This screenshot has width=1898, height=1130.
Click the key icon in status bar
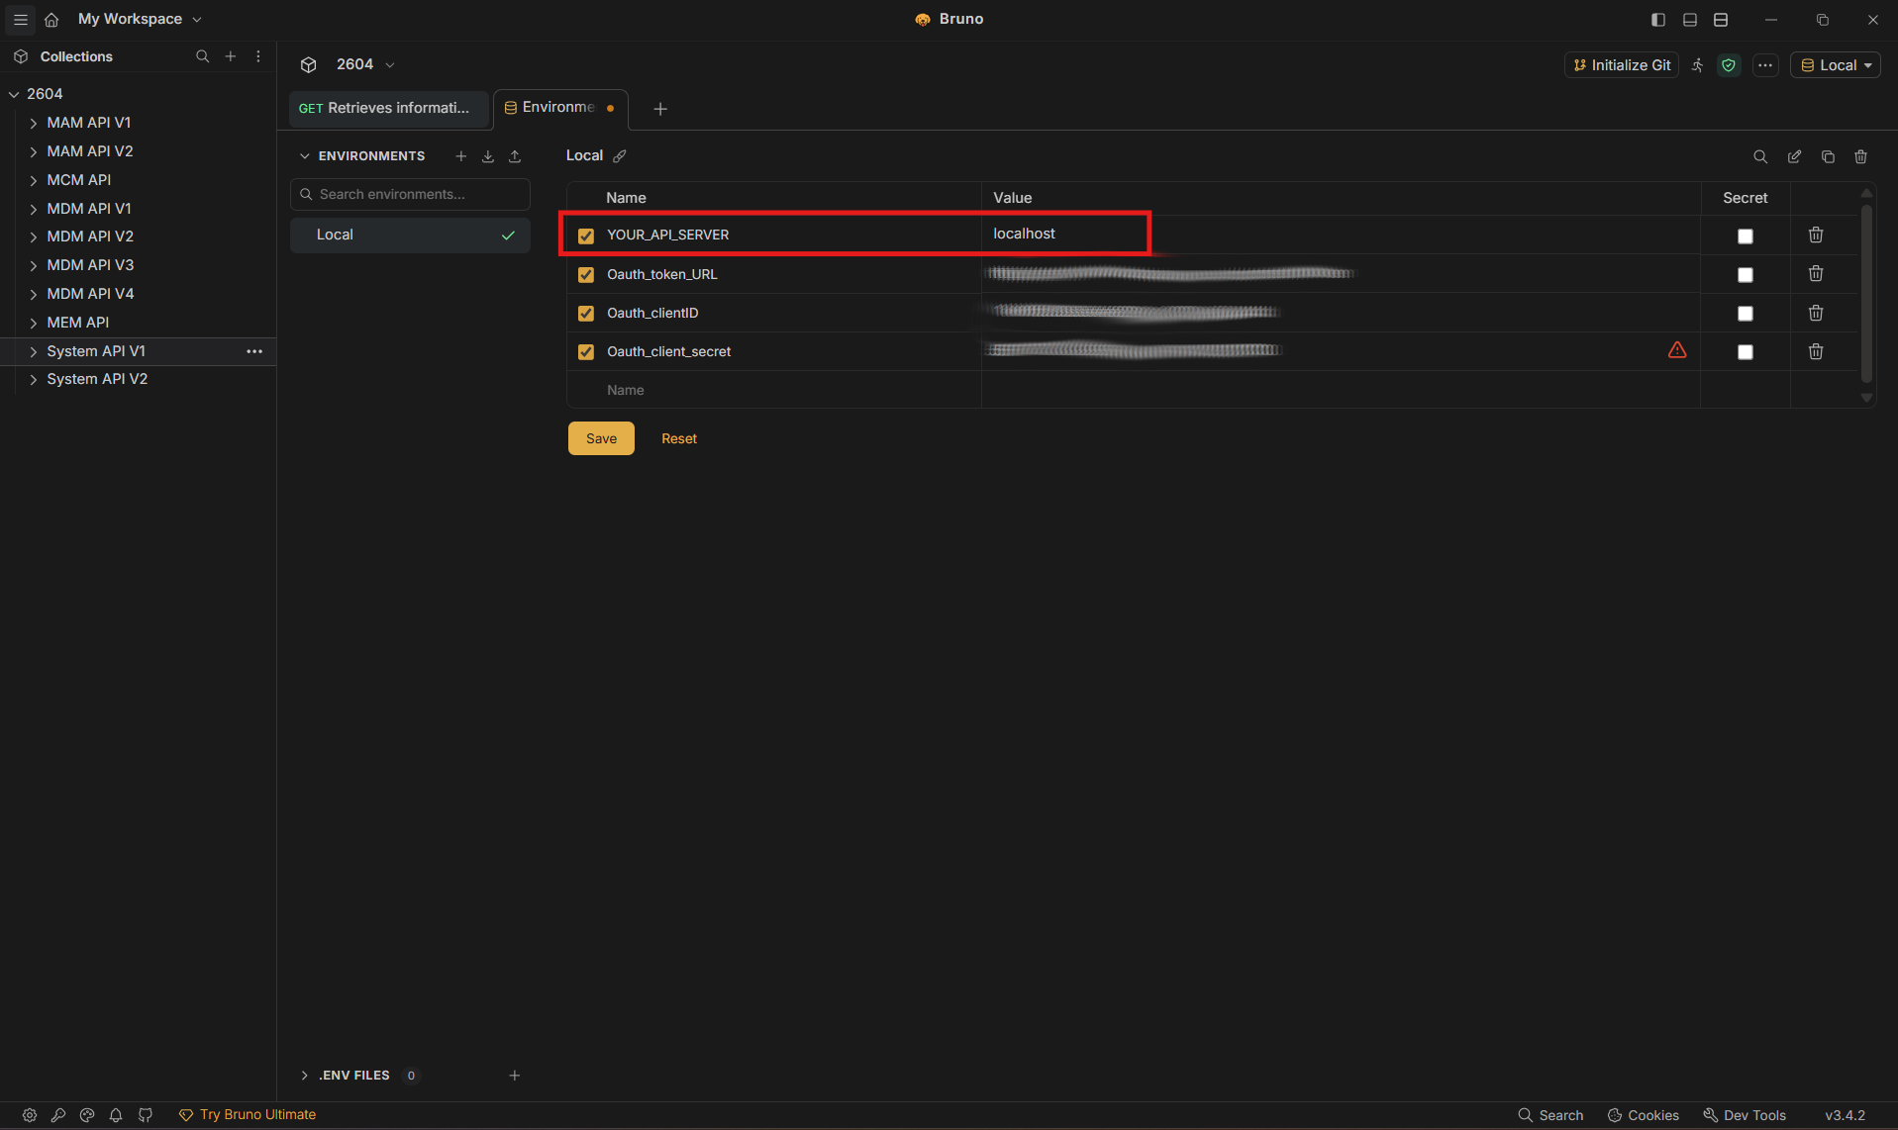tap(58, 1115)
